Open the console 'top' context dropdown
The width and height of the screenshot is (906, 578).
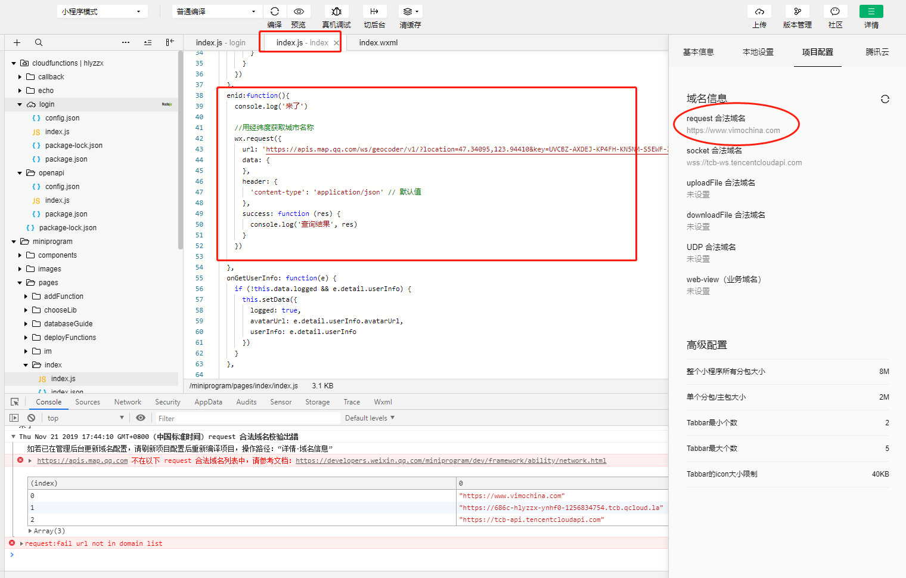[86, 418]
